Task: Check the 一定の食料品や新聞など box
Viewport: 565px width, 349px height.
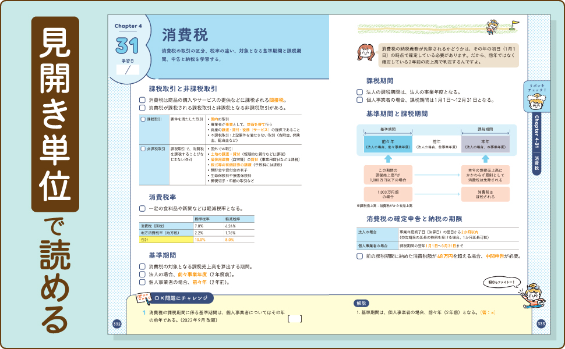Action: [142, 209]
